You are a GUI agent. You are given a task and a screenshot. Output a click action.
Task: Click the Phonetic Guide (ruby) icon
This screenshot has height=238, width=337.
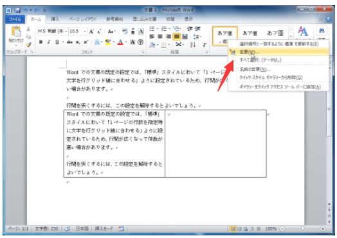pos(133,31)
